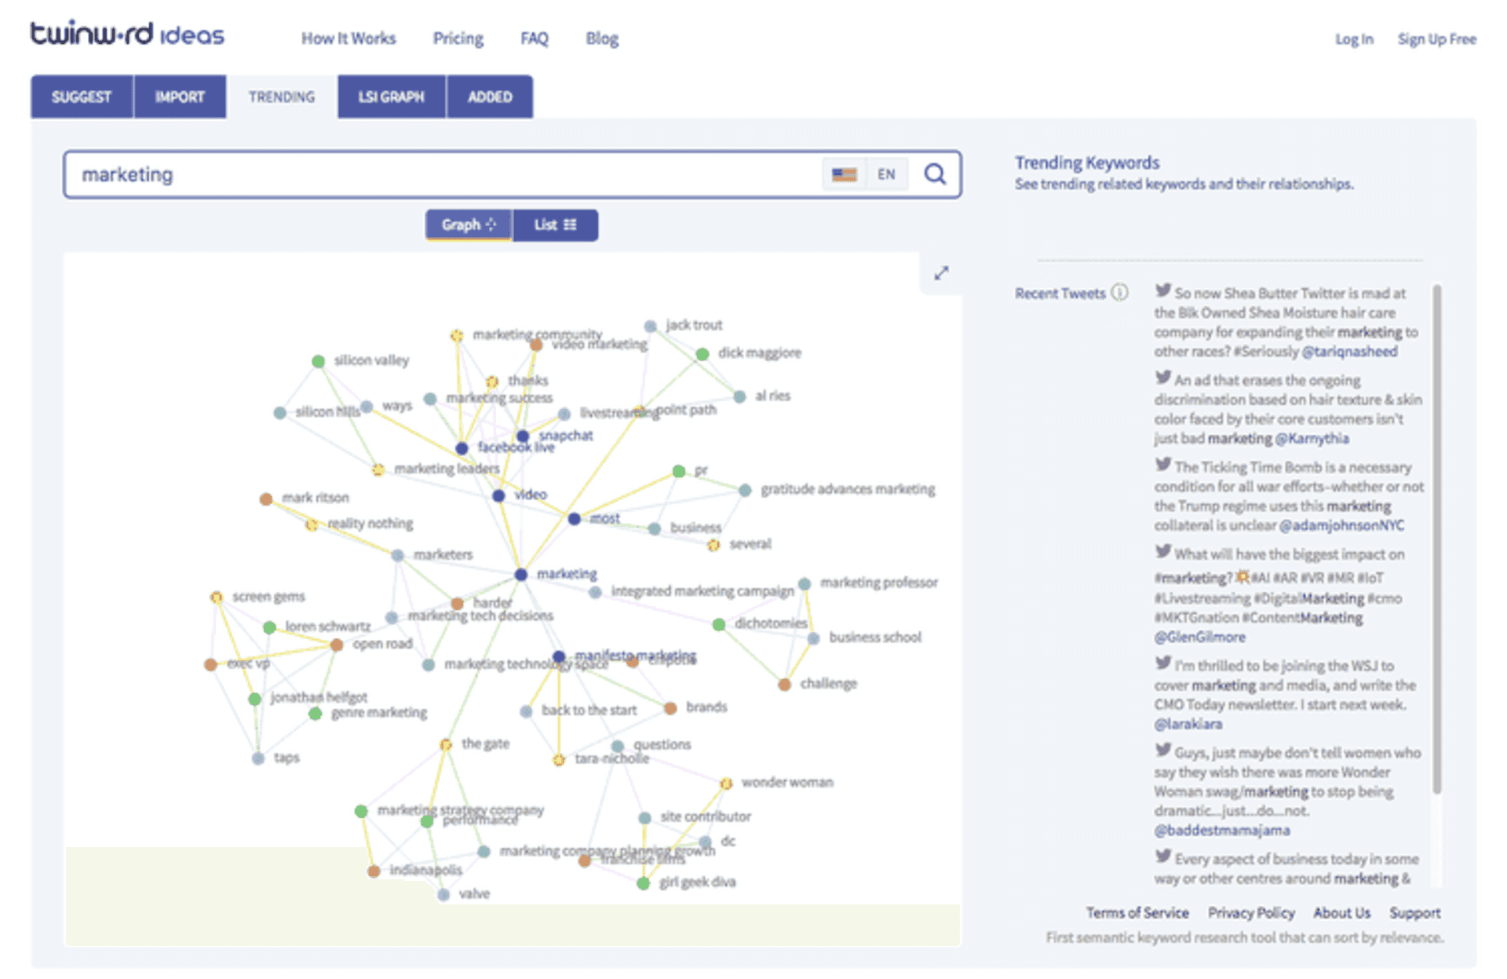
Task: Click the Twitter bird on the Shea Butter tweet
Action: [1162, 290]
